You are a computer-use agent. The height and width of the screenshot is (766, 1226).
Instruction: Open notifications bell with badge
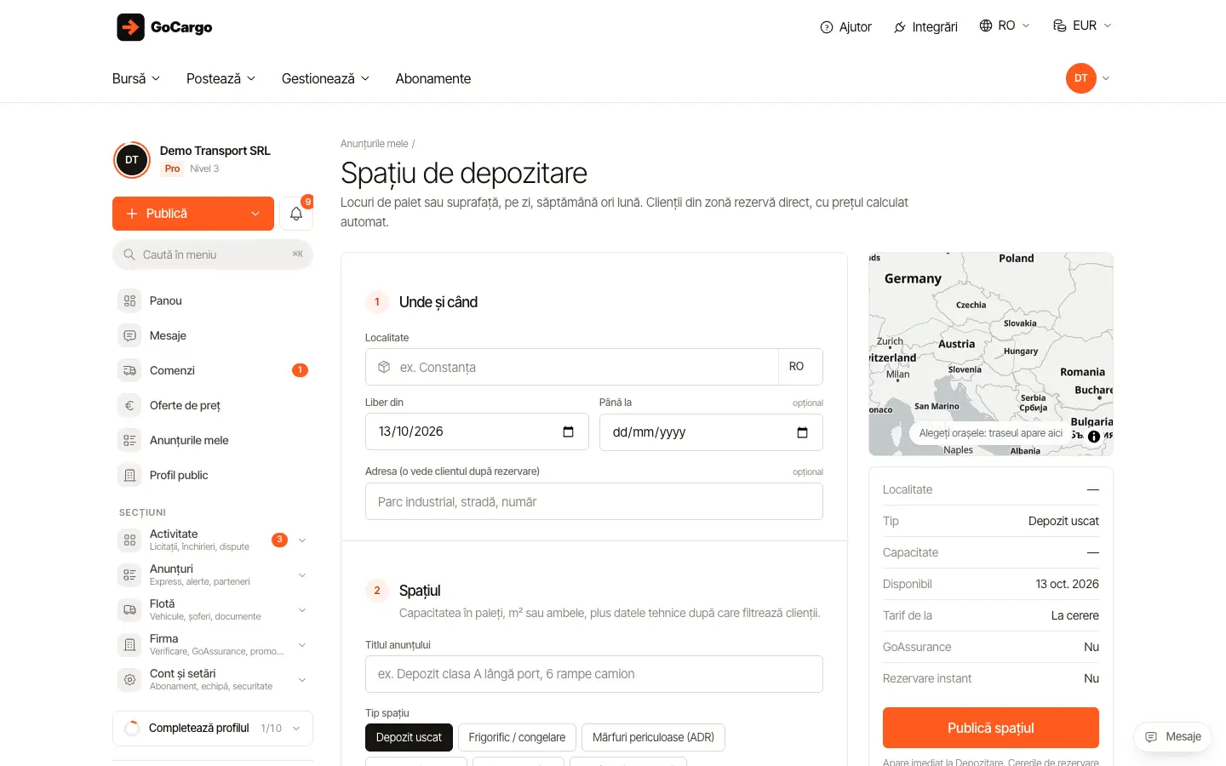(x=296, y=214)
